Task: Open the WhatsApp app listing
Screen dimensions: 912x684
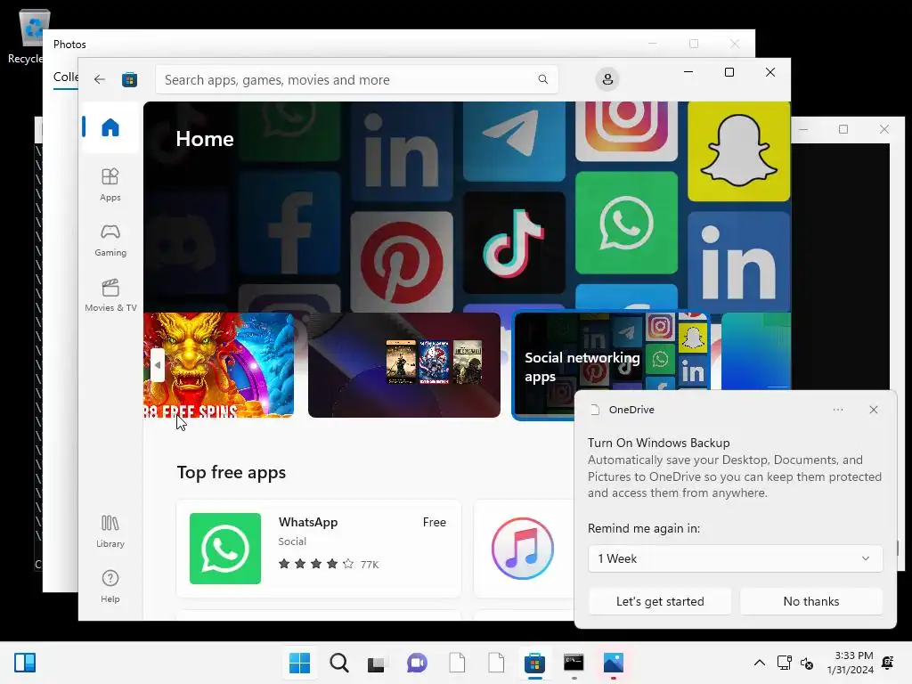Action: click(319, 549)
